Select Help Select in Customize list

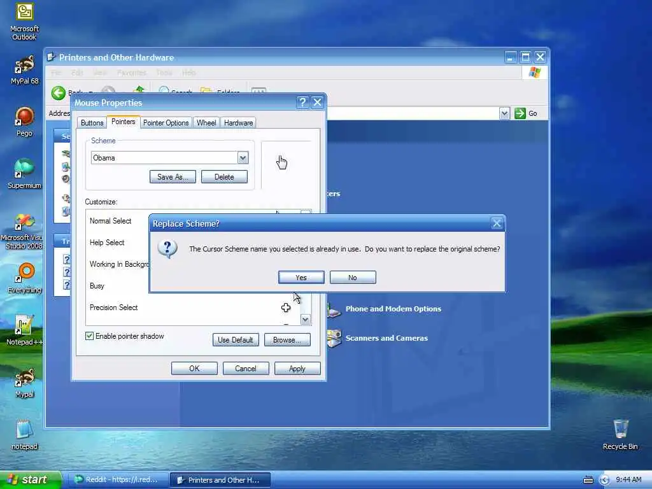[107, 243]
